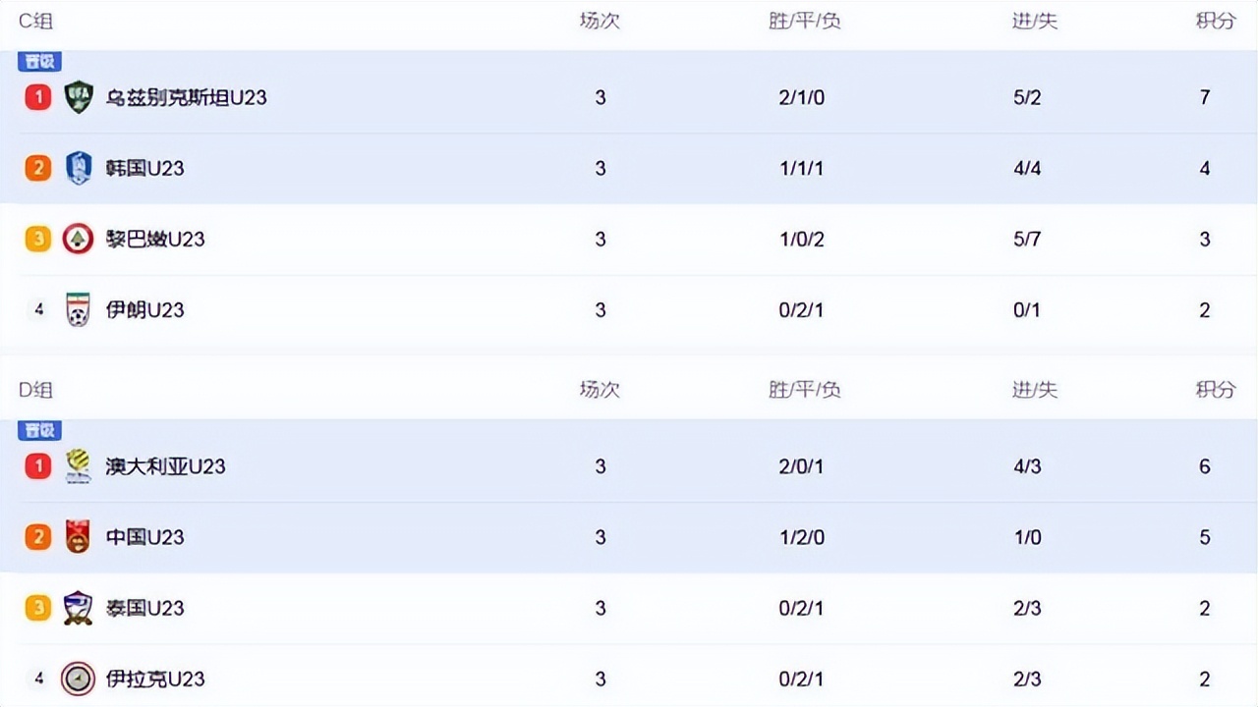Image resolution: width=1258 pixels, height=707 pixels.
Task: Click the Iraq U23 team crest
Action: [x=78, y=679]
